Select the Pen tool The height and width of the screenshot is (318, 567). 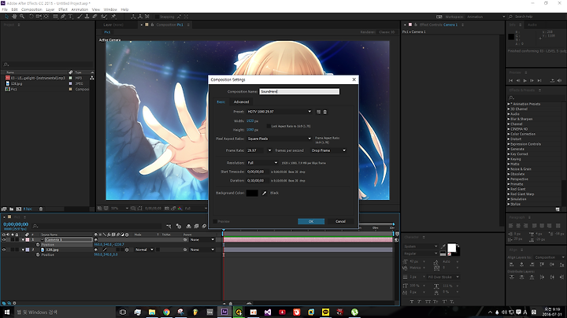pos(63,17)
